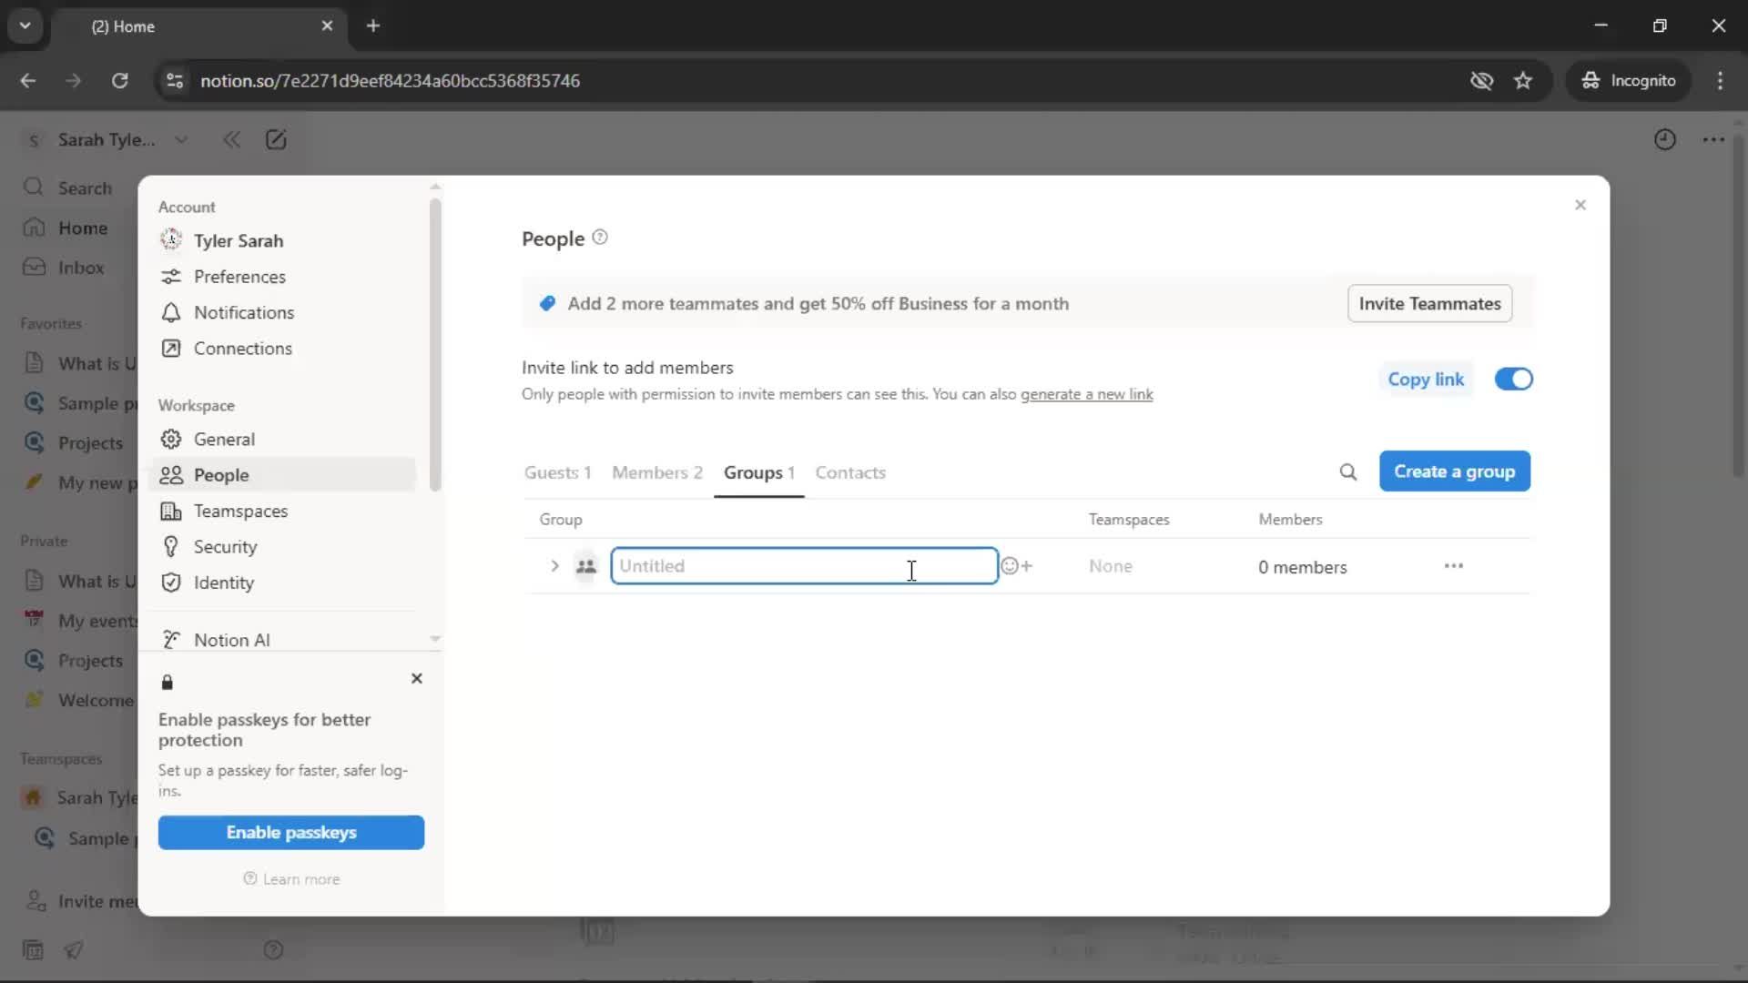The height and width of the screenshot is (983, 1748).
Task: Go back in browser history
Action: click(x=27, y=81)
